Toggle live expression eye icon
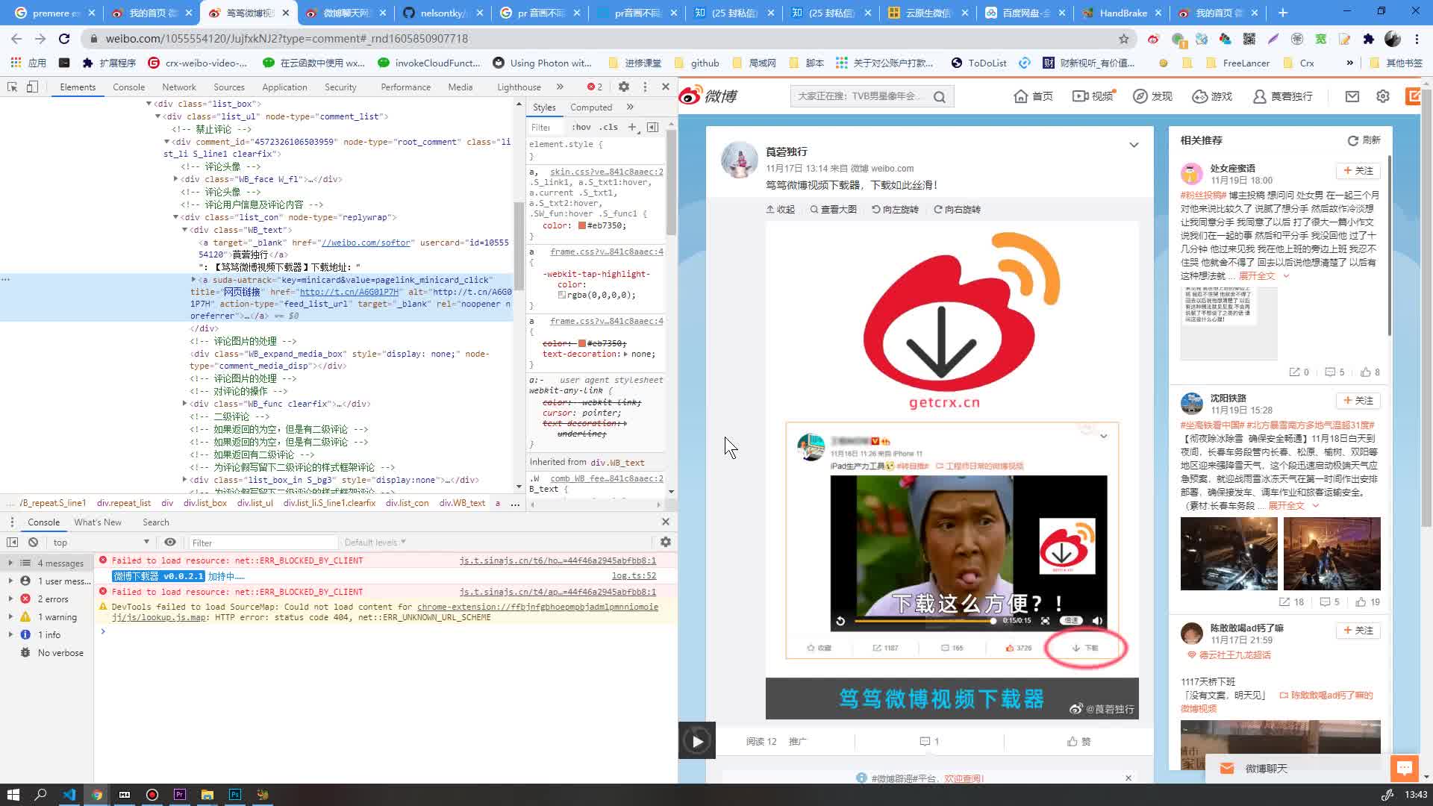The width and height of the screenshot is (1433, 806). tap(170, 543)
